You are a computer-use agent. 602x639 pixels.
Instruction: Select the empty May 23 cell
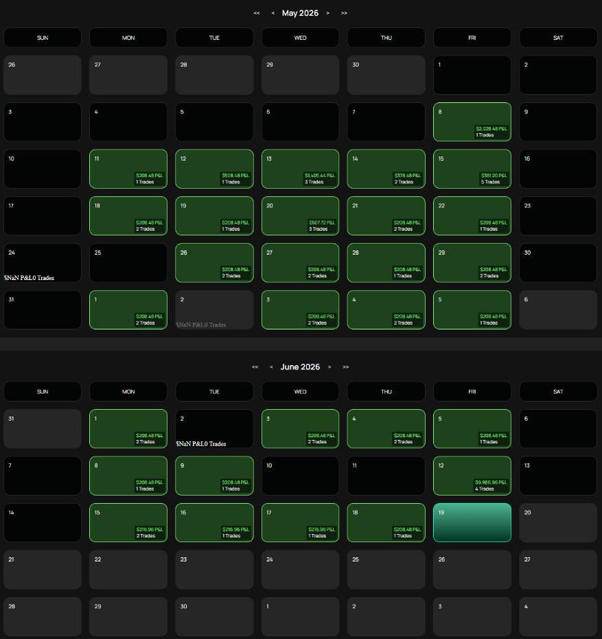pos(558,216)
